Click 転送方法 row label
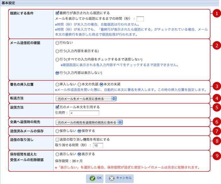221x184 pixels. click(17, 98)
